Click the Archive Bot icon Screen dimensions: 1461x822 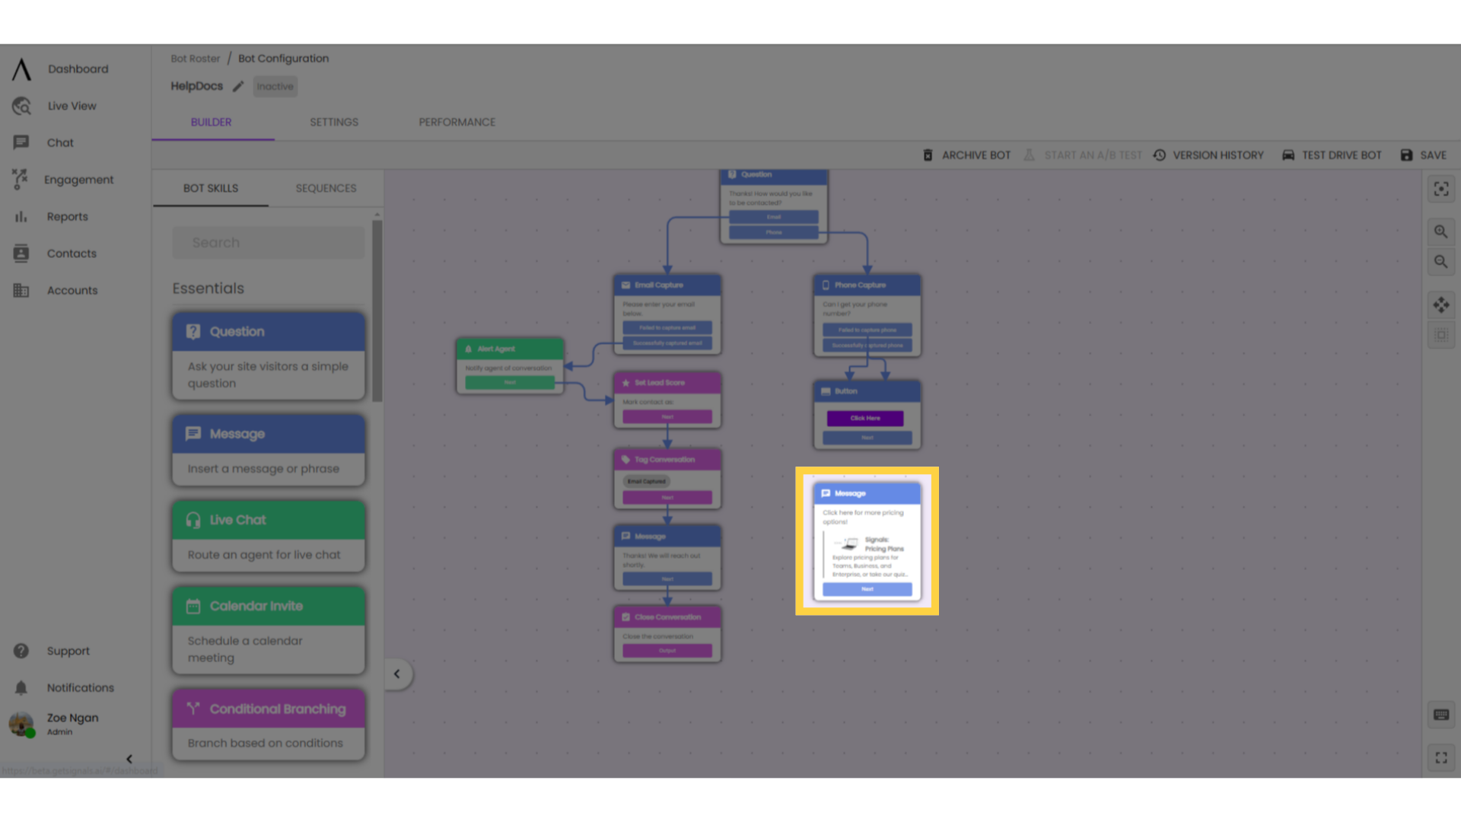tap(927, 155)
